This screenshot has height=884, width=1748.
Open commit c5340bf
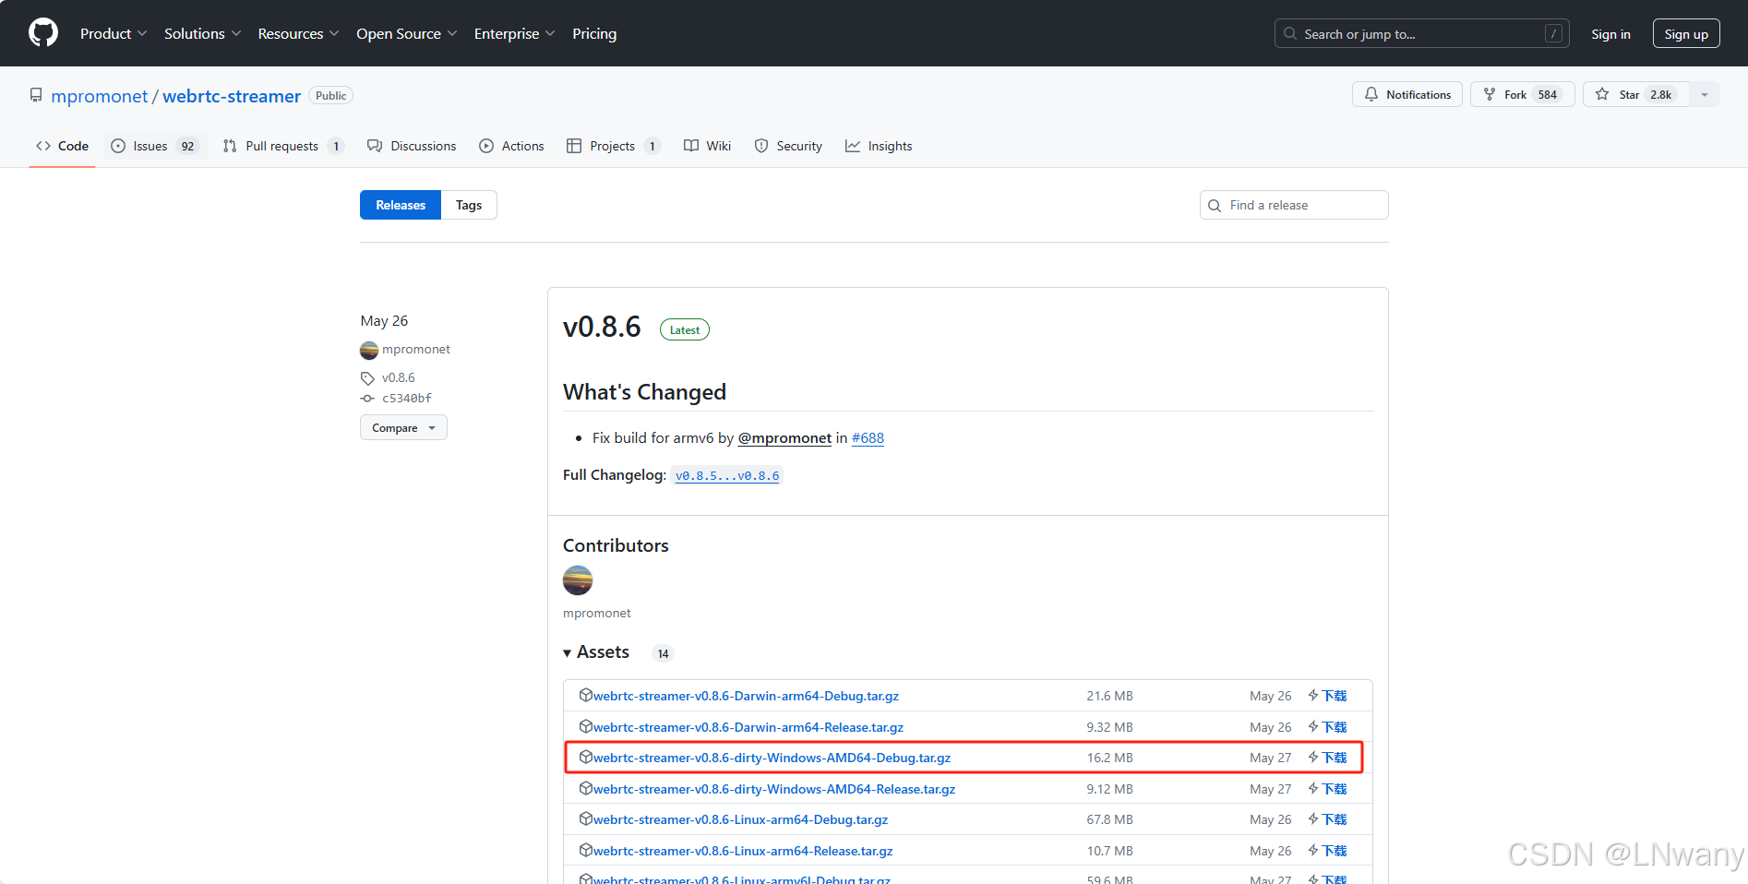(407, 398)
